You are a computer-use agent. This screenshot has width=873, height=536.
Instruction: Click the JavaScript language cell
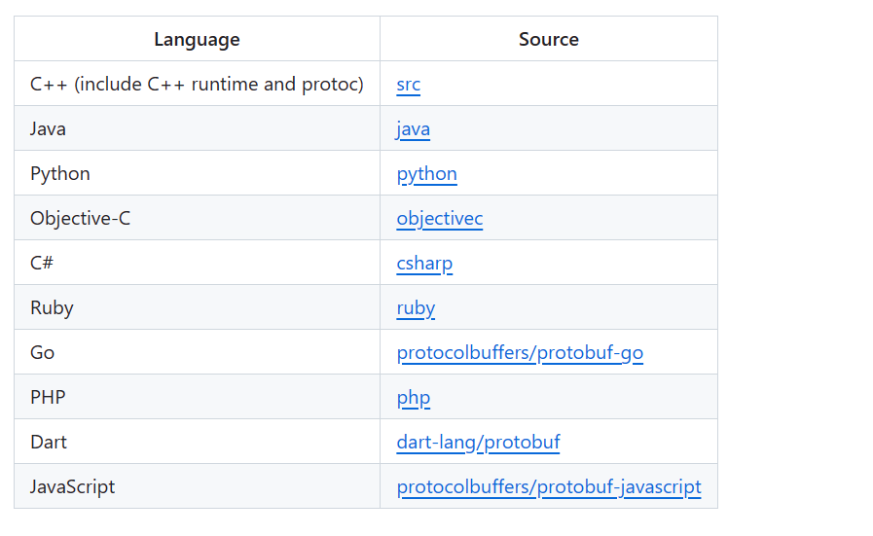click(x=72, y=487)
